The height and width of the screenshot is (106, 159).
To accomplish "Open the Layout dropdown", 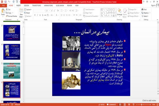I will [28, 10].
